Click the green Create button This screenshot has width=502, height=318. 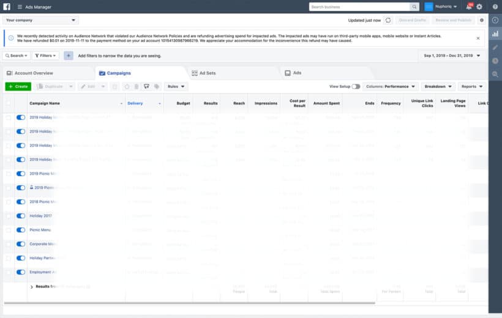(x=18, y=86)
